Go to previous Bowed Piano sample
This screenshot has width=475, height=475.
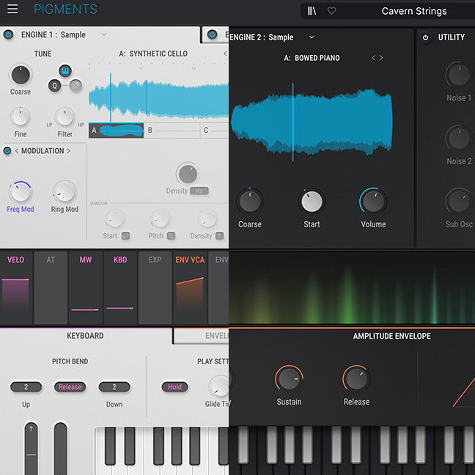click(x=373, y=58)
